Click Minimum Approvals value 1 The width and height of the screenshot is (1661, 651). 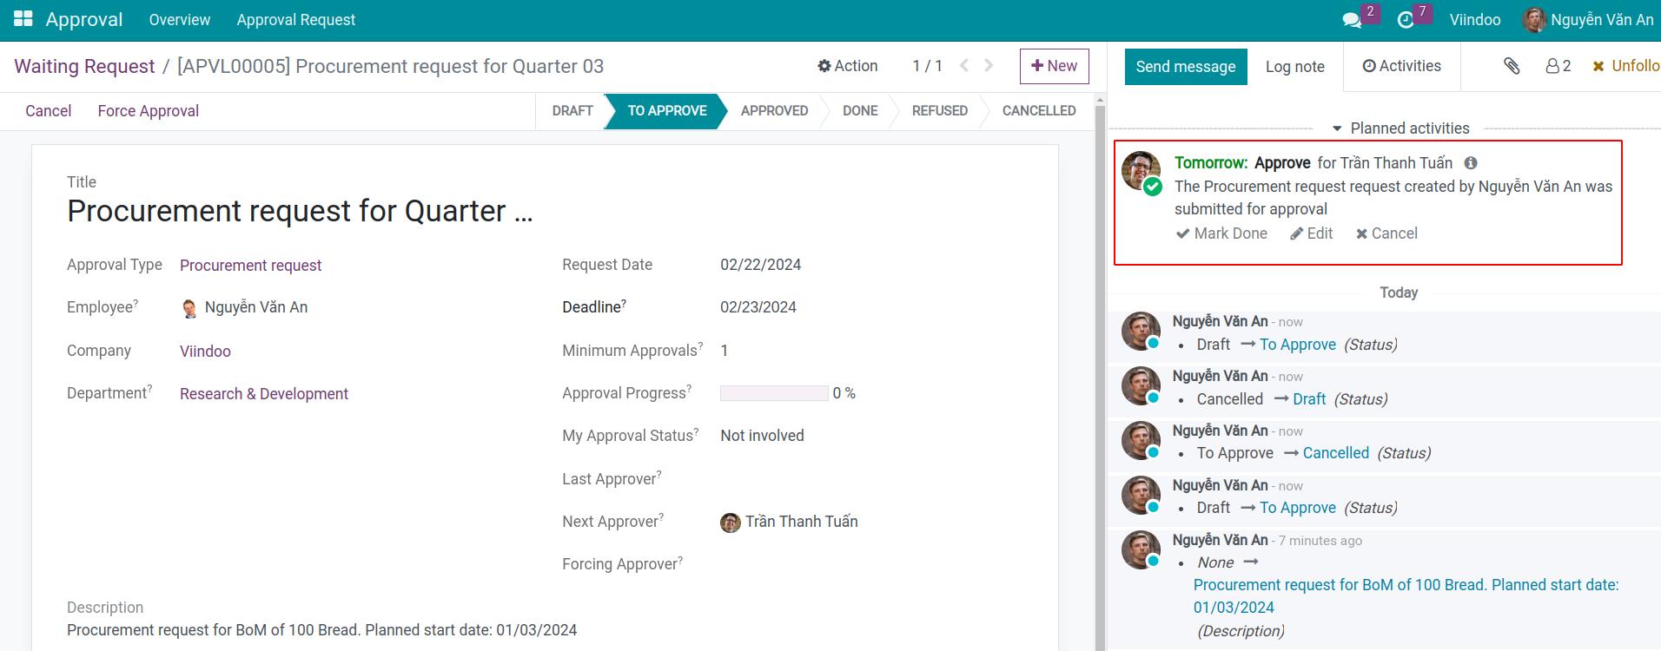click(x=725, y=351)
